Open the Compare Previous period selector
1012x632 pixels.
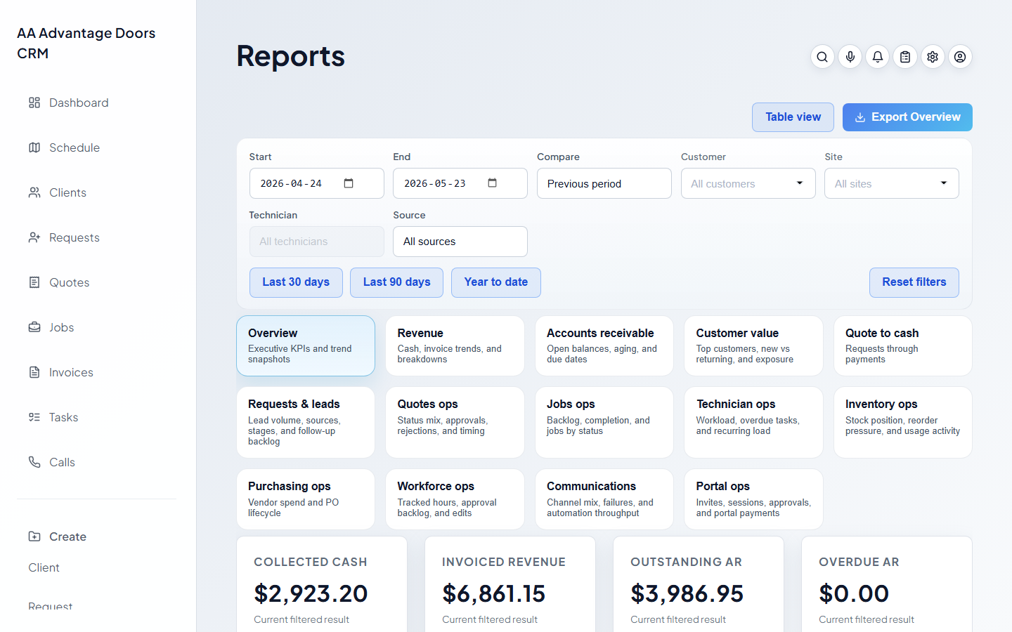point(604,183)
